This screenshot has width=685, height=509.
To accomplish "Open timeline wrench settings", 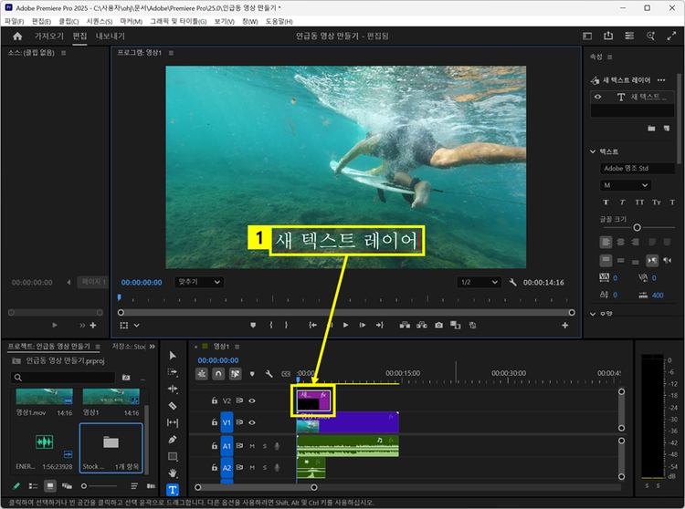I will (x=269, y=373).
